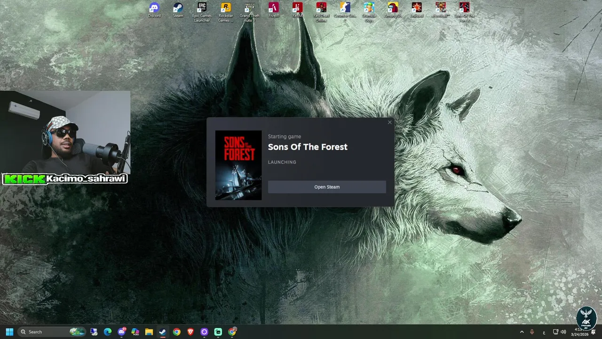602x339 pixels.
Task: Select the Enlisted desktop shortcut
Action: point(417,10)
